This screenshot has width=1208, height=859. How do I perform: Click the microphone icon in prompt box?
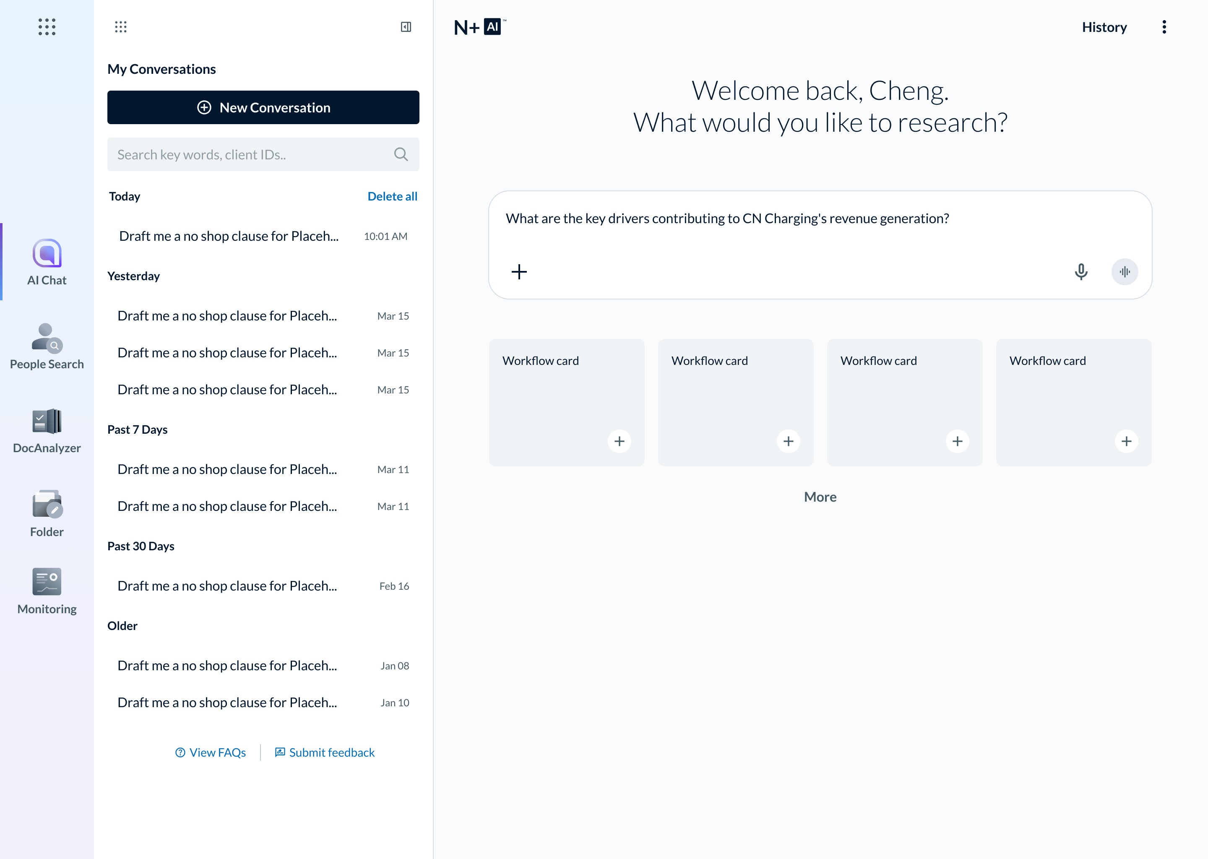click(1080, 272)
